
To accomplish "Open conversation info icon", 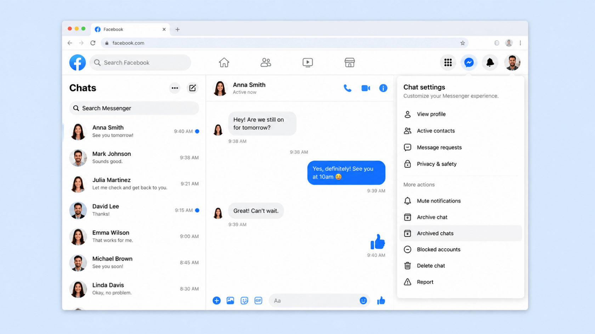I will (383, 88).
